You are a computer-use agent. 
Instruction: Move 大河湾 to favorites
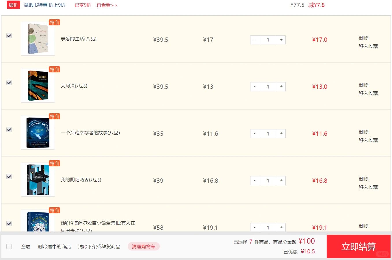(x=368, y=93)
